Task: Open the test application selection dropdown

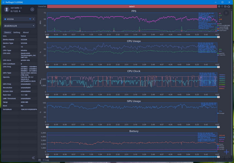Action: pos(19,26)
